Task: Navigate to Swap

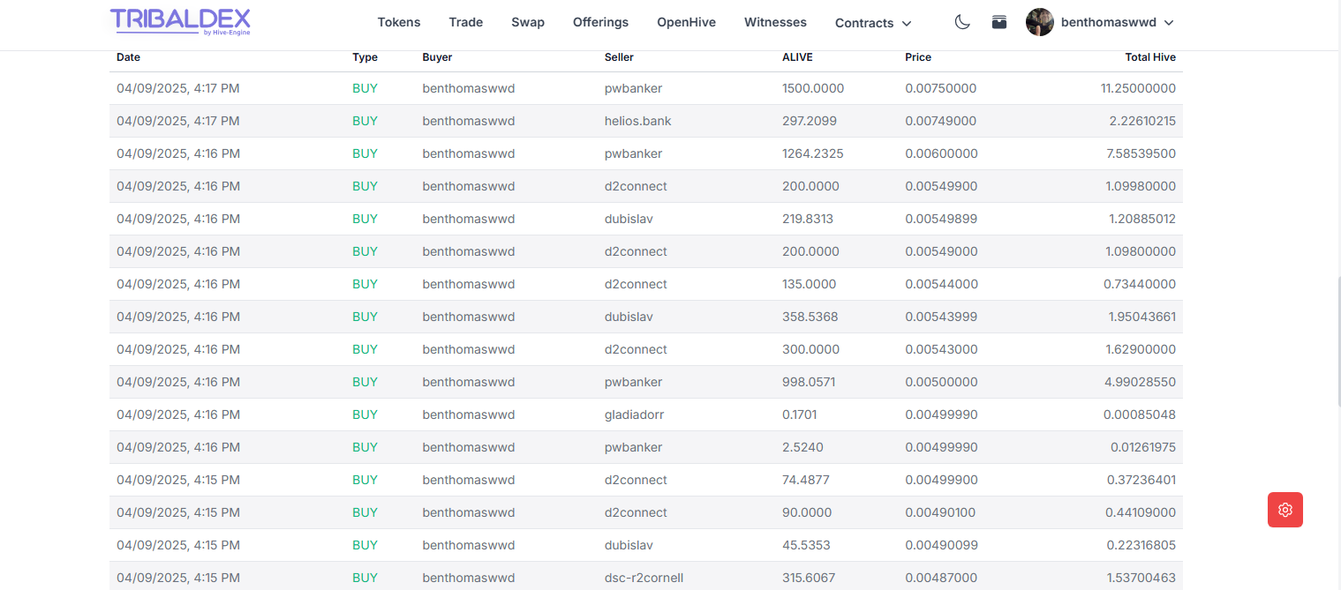Action: pos(528,22)
